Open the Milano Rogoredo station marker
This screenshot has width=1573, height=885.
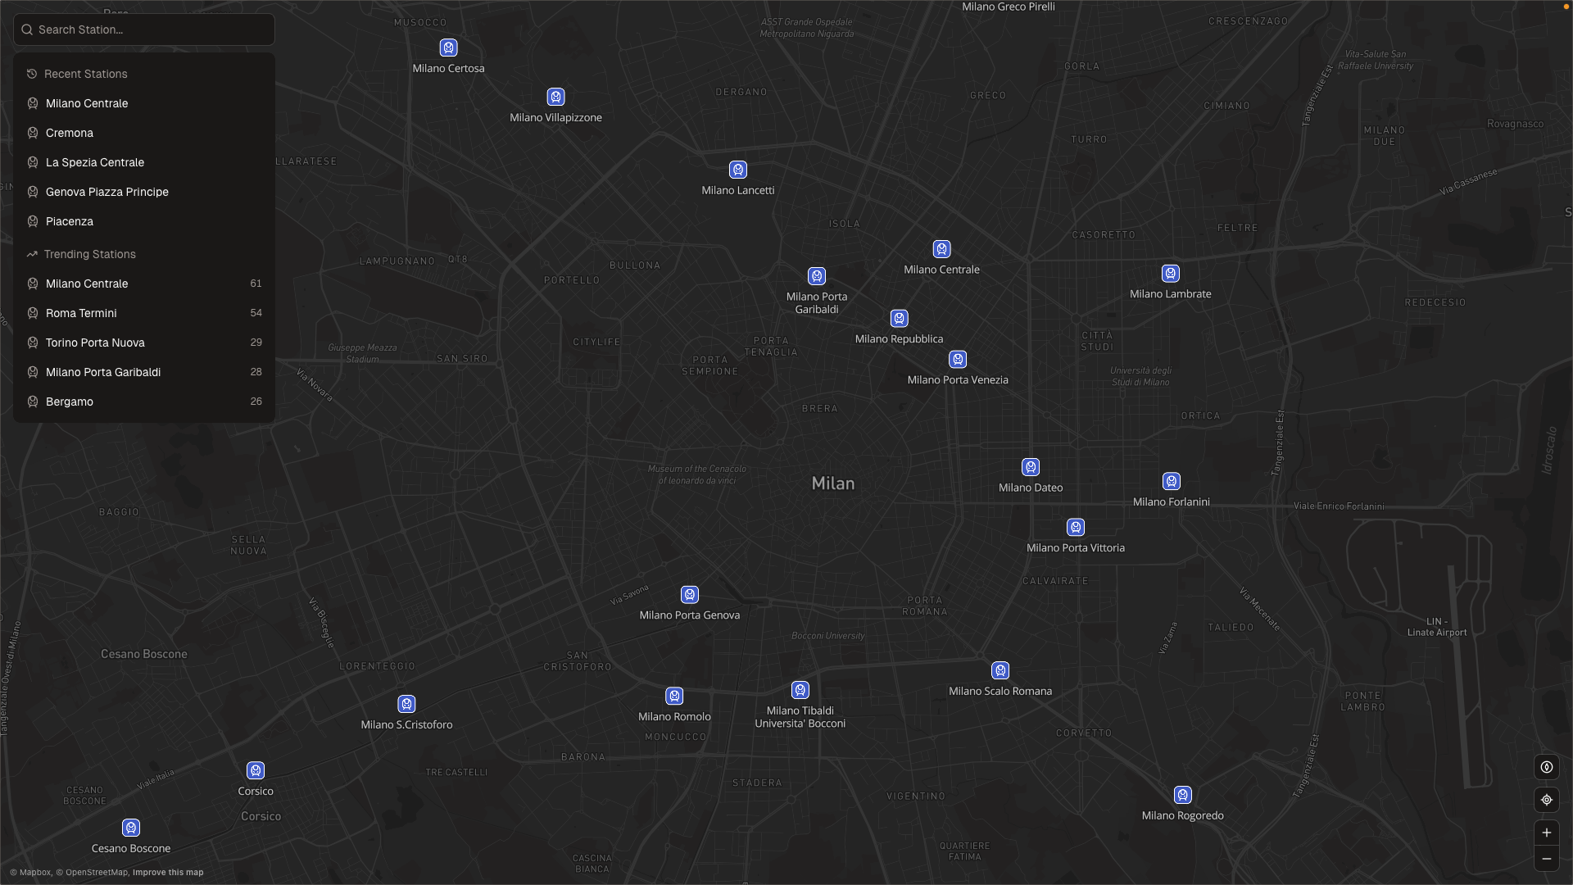tap(1182, 794)
